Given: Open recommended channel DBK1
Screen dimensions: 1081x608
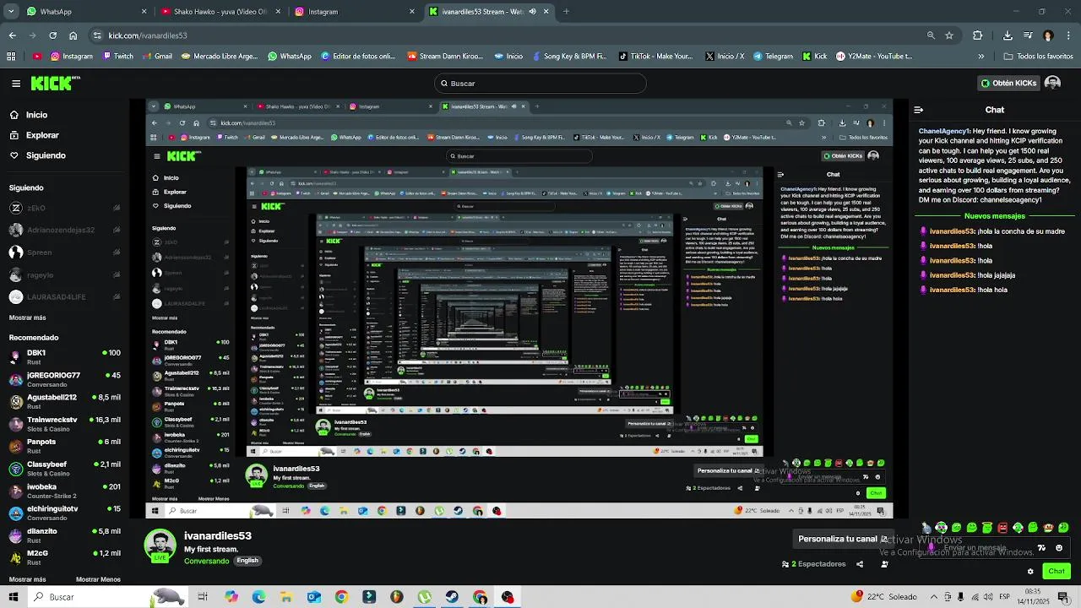Looking at the screenshot, I should pos(64,357).
